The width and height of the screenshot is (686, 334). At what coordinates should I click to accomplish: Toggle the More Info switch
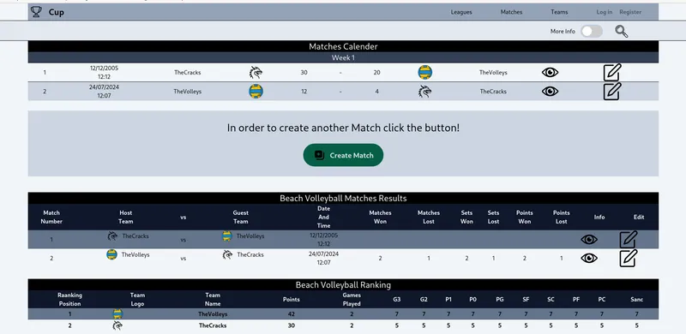[592, 31]
